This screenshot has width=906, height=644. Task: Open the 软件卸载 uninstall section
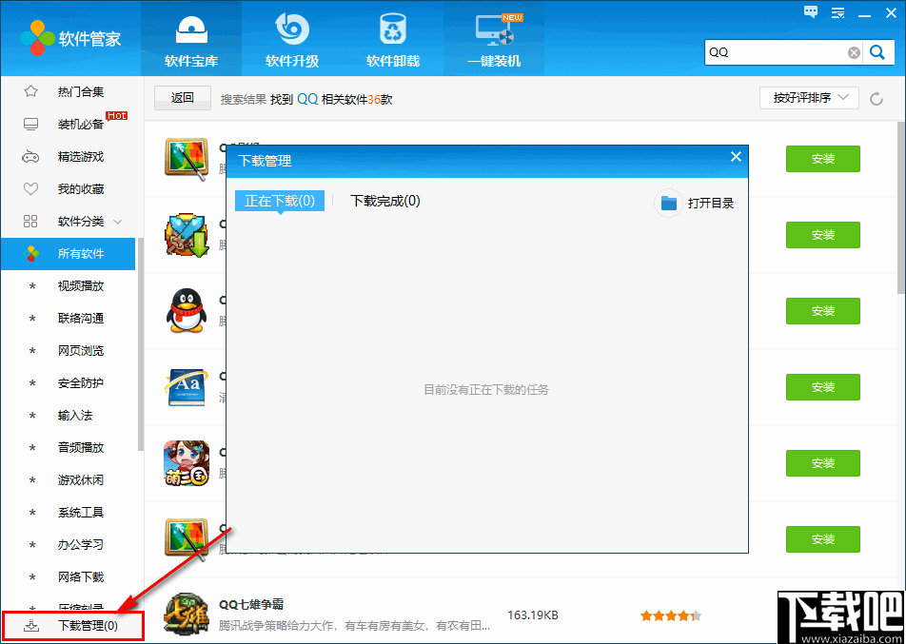click(392, 38)
